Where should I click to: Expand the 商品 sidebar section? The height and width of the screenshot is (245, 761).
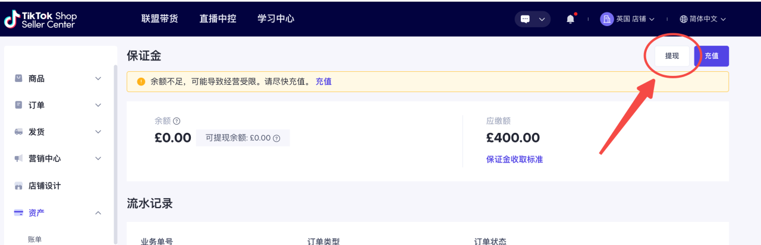click(x=58, y=78)
